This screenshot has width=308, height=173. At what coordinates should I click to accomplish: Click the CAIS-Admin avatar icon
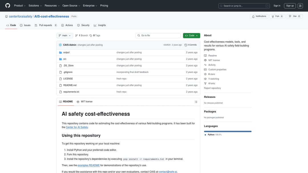pos(60,45)
